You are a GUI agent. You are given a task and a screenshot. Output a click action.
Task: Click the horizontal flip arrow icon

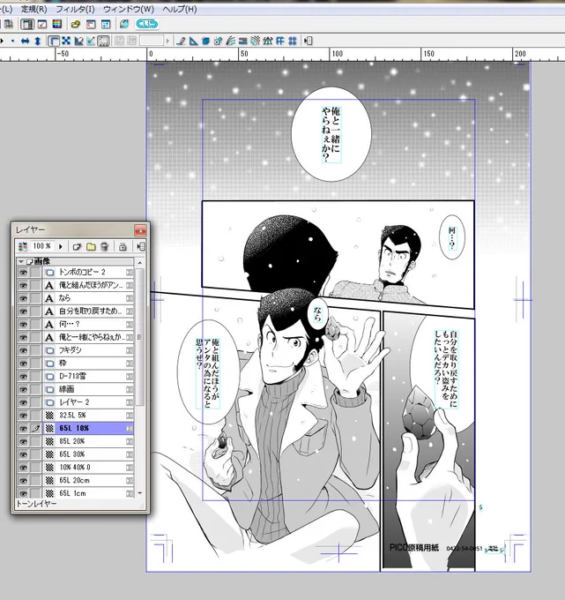pyautogui.click(x=26, y=41)
